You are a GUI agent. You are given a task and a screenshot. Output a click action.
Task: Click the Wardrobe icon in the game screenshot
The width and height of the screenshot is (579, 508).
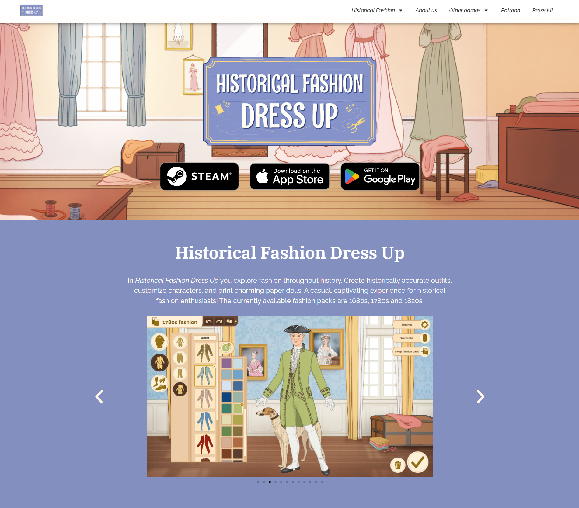pos(425,338)
